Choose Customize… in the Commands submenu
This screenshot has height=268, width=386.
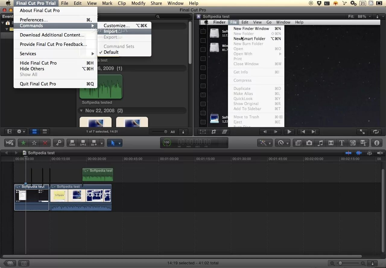(124, 26)
